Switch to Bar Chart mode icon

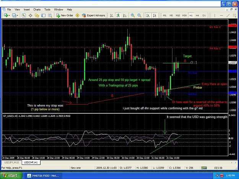pos(111,15)
